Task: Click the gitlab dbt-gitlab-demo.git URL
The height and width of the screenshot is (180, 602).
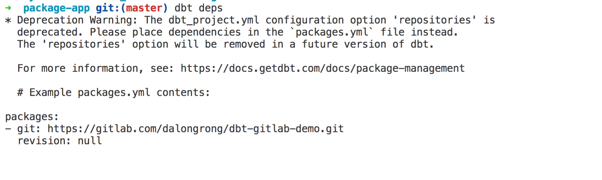Action: [x=196, y=129]
